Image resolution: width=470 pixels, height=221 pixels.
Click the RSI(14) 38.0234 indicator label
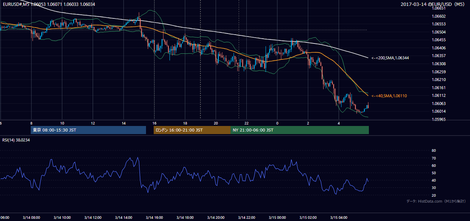coord(16,140)
